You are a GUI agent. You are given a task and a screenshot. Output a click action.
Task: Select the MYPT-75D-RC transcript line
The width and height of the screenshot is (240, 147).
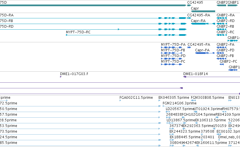(x=126, y=35)
